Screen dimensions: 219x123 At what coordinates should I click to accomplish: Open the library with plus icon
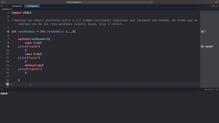tap(211, 2)
